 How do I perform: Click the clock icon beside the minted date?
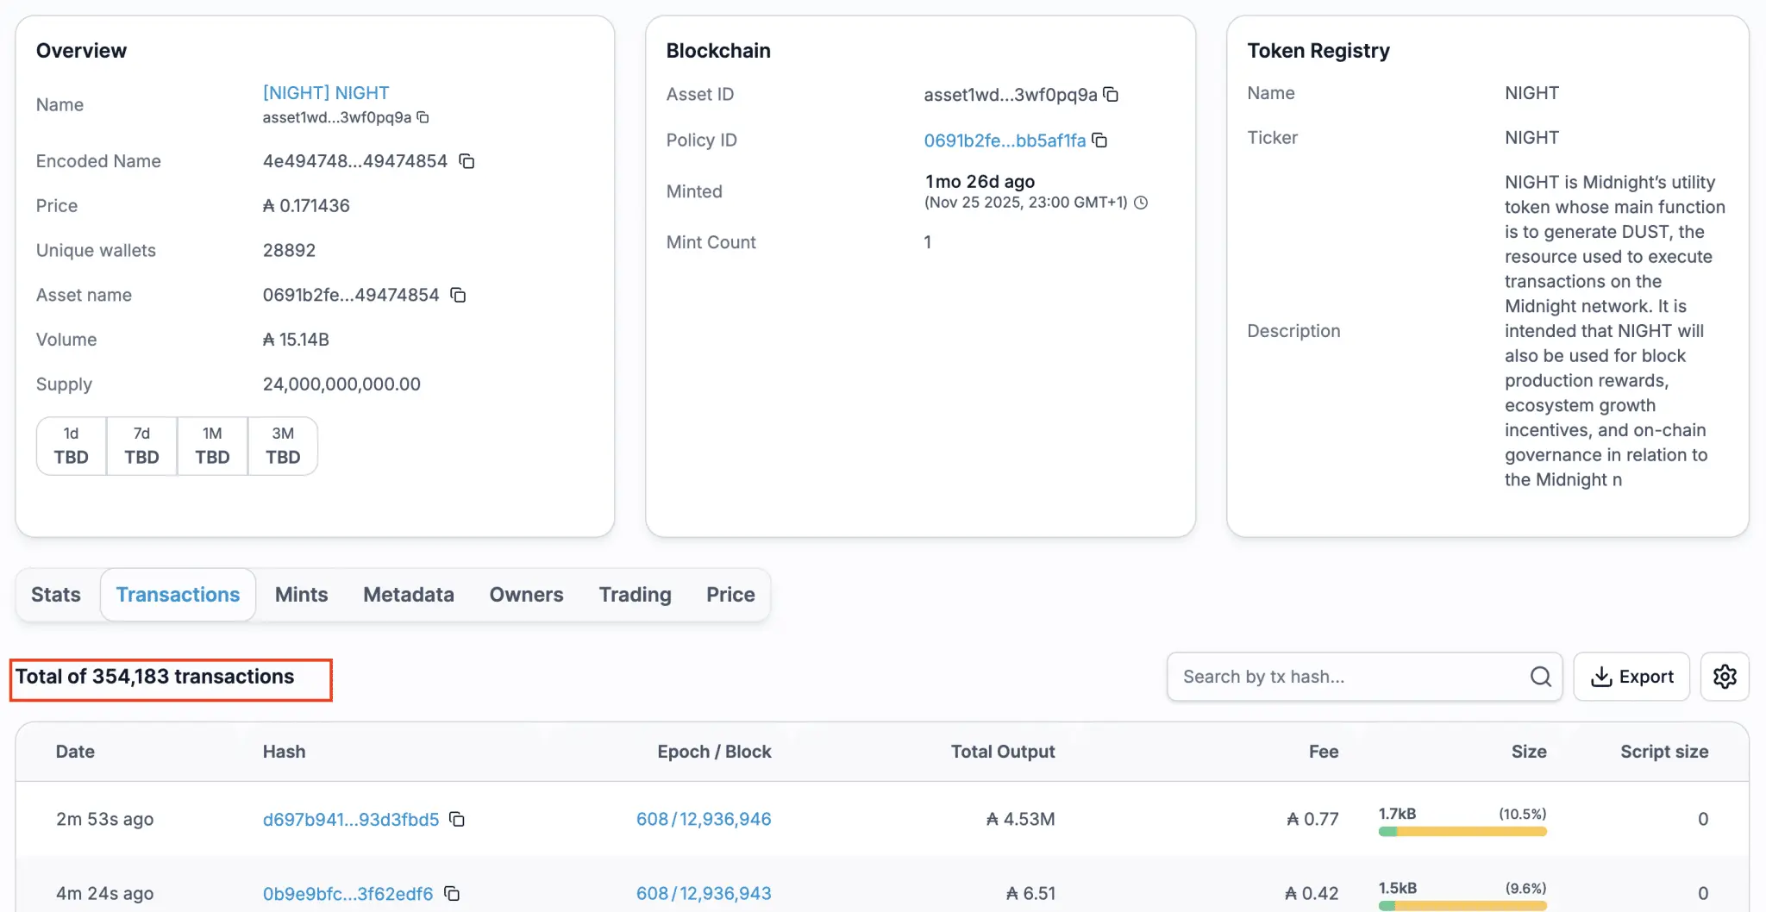(x=1142, y=203)
